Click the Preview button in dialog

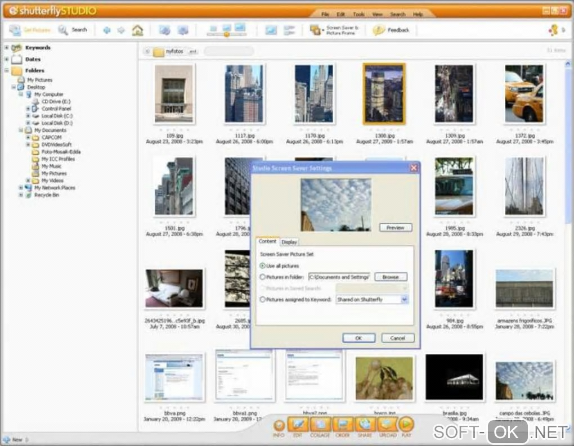tap(395, 228)
